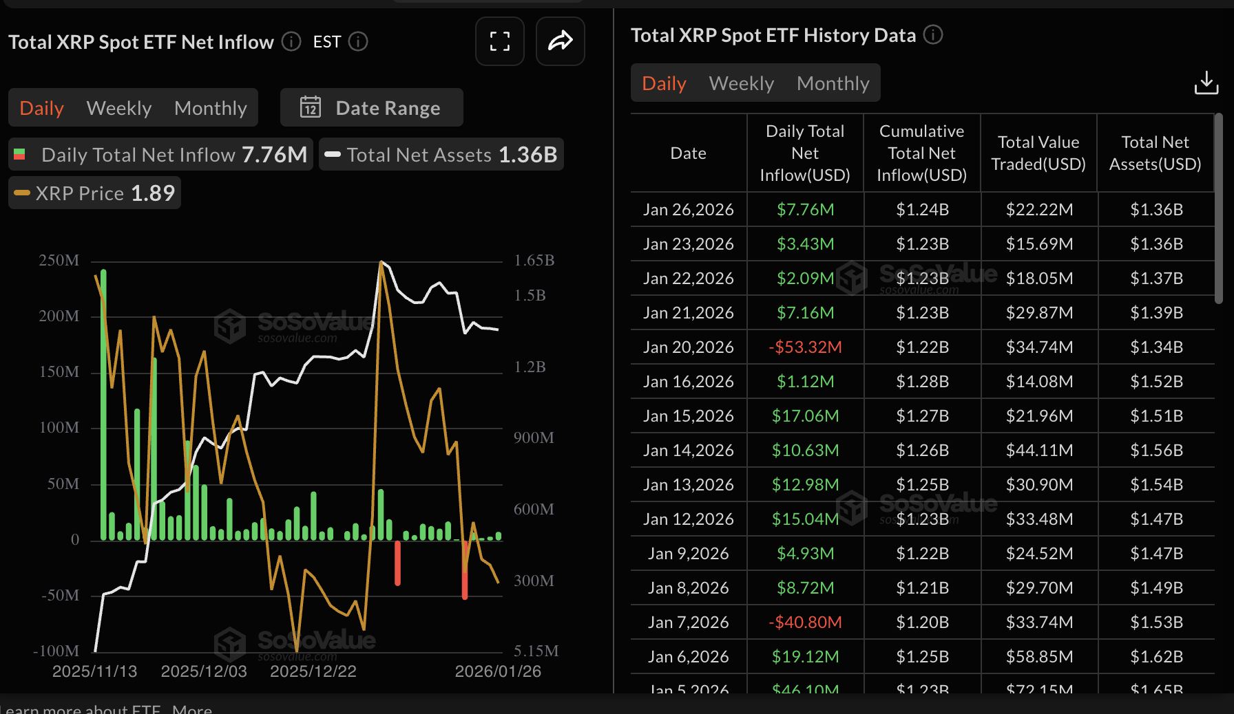1234x714 pixels.
Task: Open the chart fullscreen view
Action: (500, 41)
